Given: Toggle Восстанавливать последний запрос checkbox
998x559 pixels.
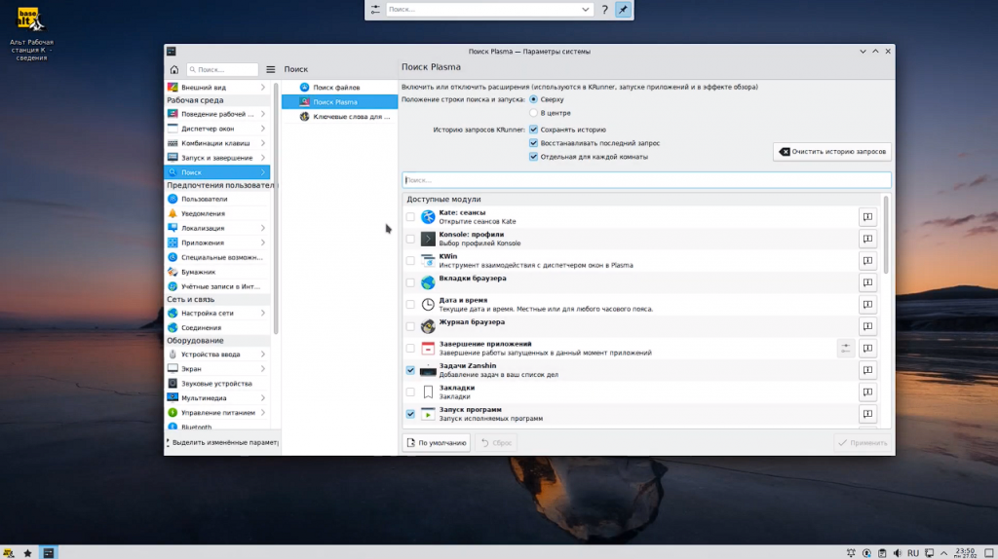Looking at the screenshot, I should [x=533, y=143].
